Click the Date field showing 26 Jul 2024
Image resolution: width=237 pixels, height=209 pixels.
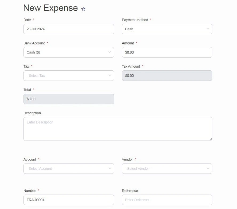point(69,29)
